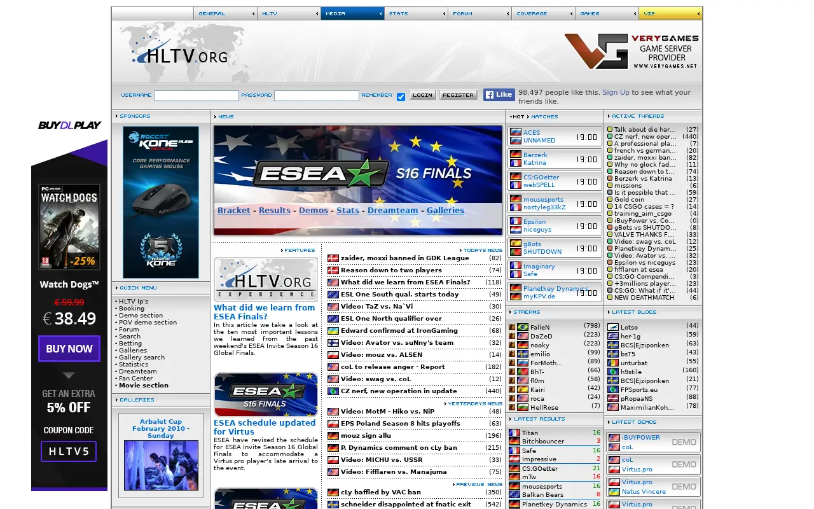The image size is (814, 509).
Task: Focus the Username input field
Action: (x=197, y=95)
